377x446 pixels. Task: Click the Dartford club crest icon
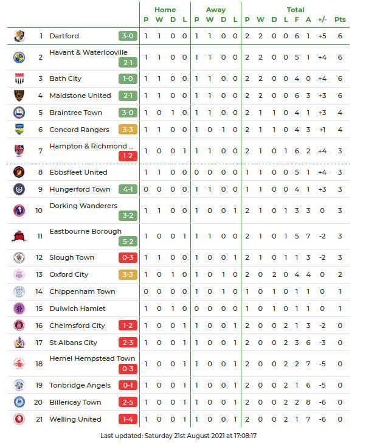tap(19, 36)
